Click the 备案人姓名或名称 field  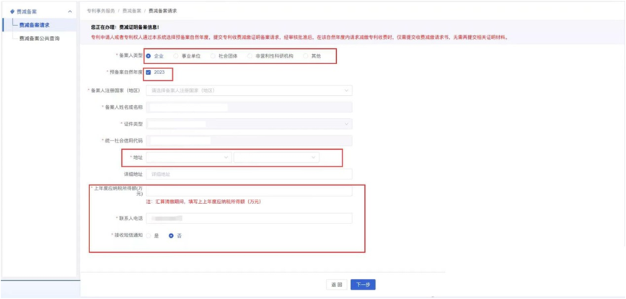[249, 107]
